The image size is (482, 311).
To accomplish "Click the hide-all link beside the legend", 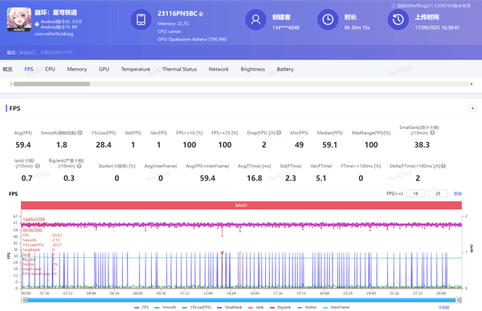I will pos(443,307).
